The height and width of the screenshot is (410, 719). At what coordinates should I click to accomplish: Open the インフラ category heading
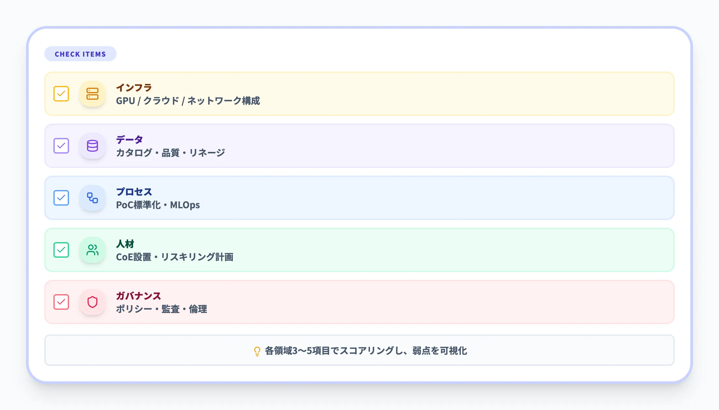[134, 88]
